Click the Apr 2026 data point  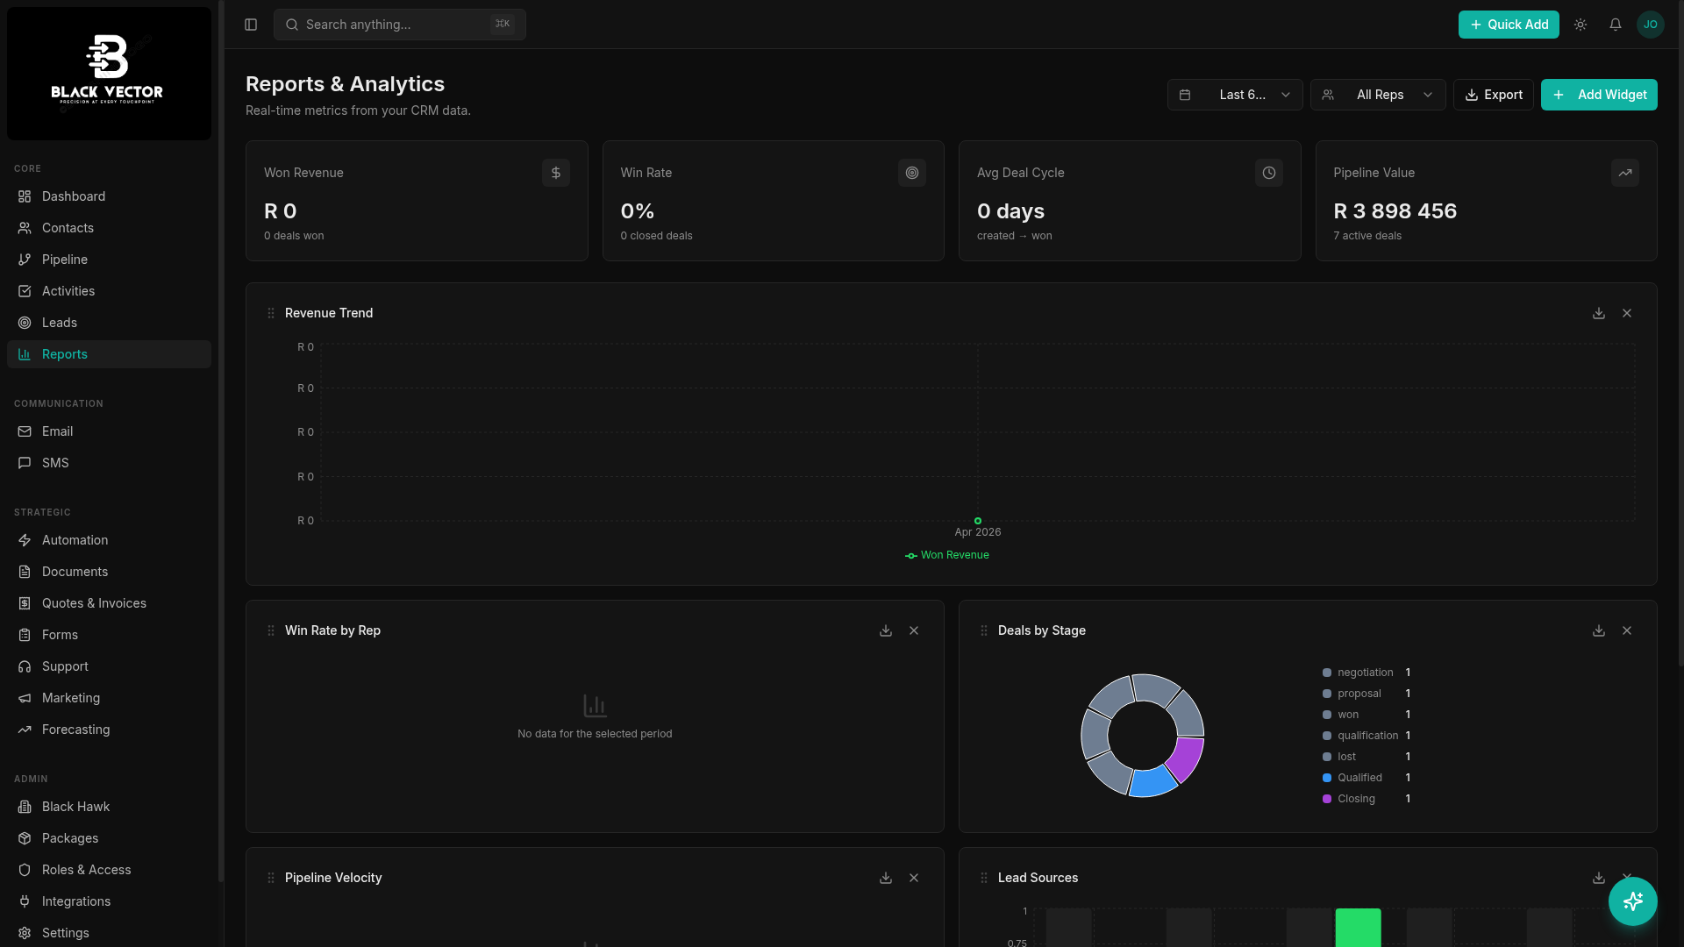click(978, 521)
